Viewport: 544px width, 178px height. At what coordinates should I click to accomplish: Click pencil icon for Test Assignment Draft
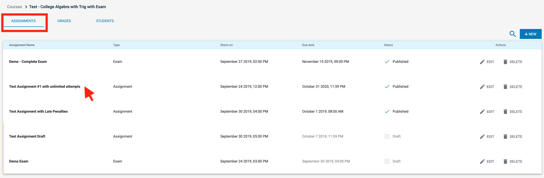(x=482, y=137)
